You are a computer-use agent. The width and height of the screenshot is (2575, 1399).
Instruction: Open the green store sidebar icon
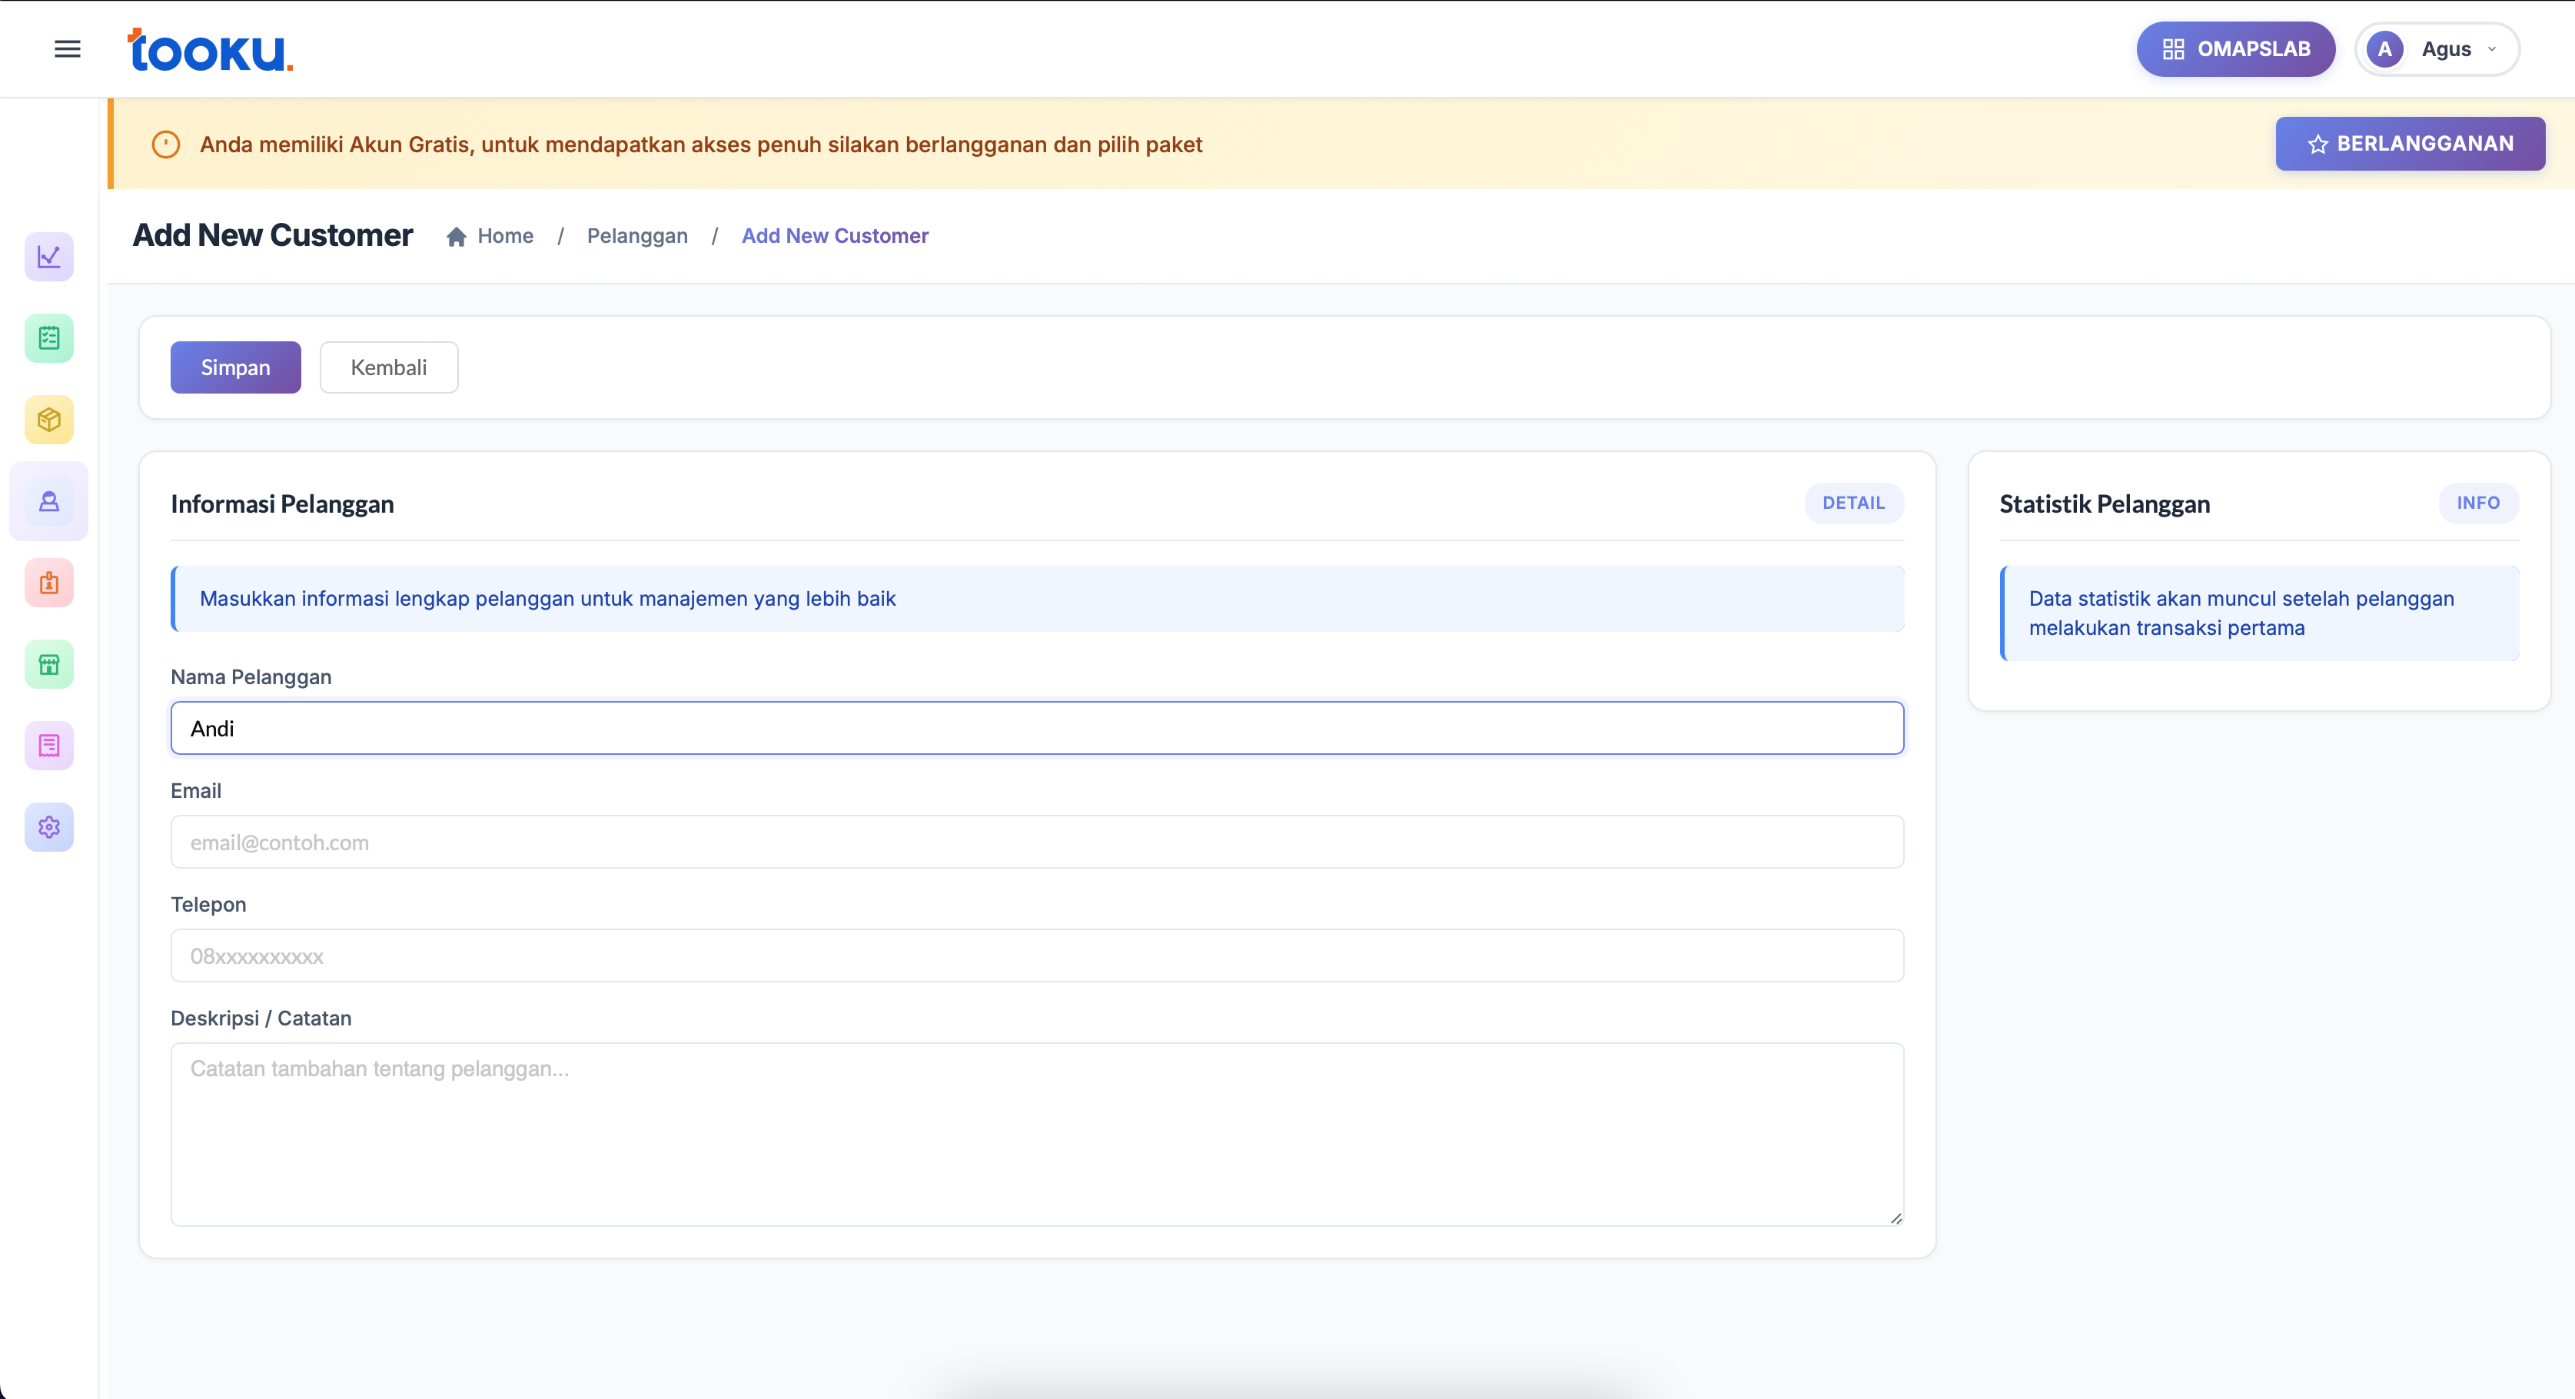point(49,664)
